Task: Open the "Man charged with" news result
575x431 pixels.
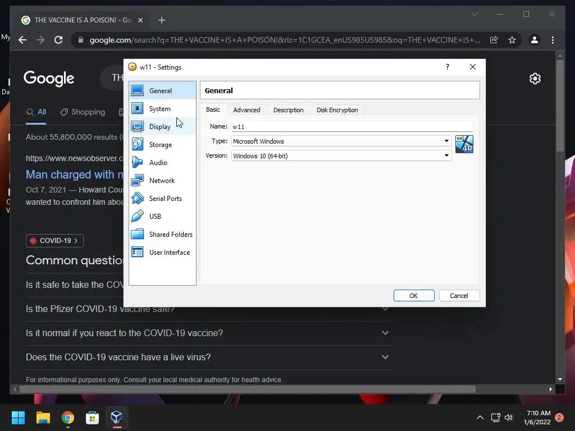Action: (x=75, y=175)
